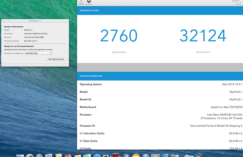The height and width of the screenshot is (157, 243).
Task: Click MacPro5,1 model in Geekbench 3 window
Action: (28, 30)
